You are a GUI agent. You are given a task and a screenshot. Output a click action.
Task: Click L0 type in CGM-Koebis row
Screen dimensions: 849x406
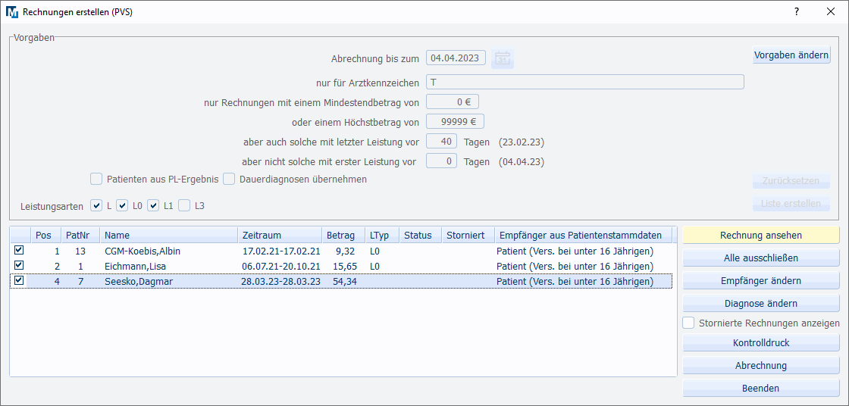point(375,251)
